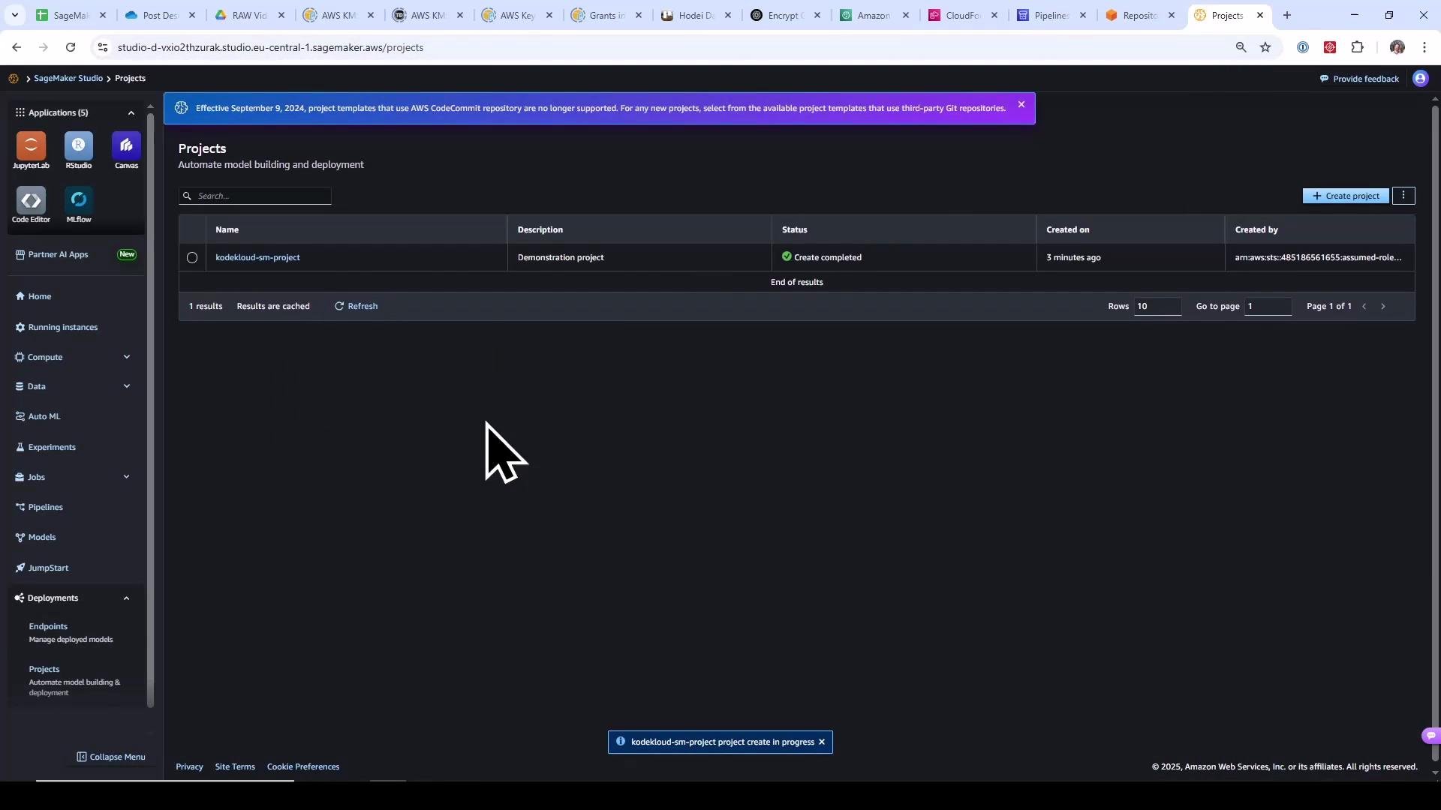Viewport: 1441px width, 810px height.
Task: Collapse Menu at sidebar bottom
Action: 111,757
